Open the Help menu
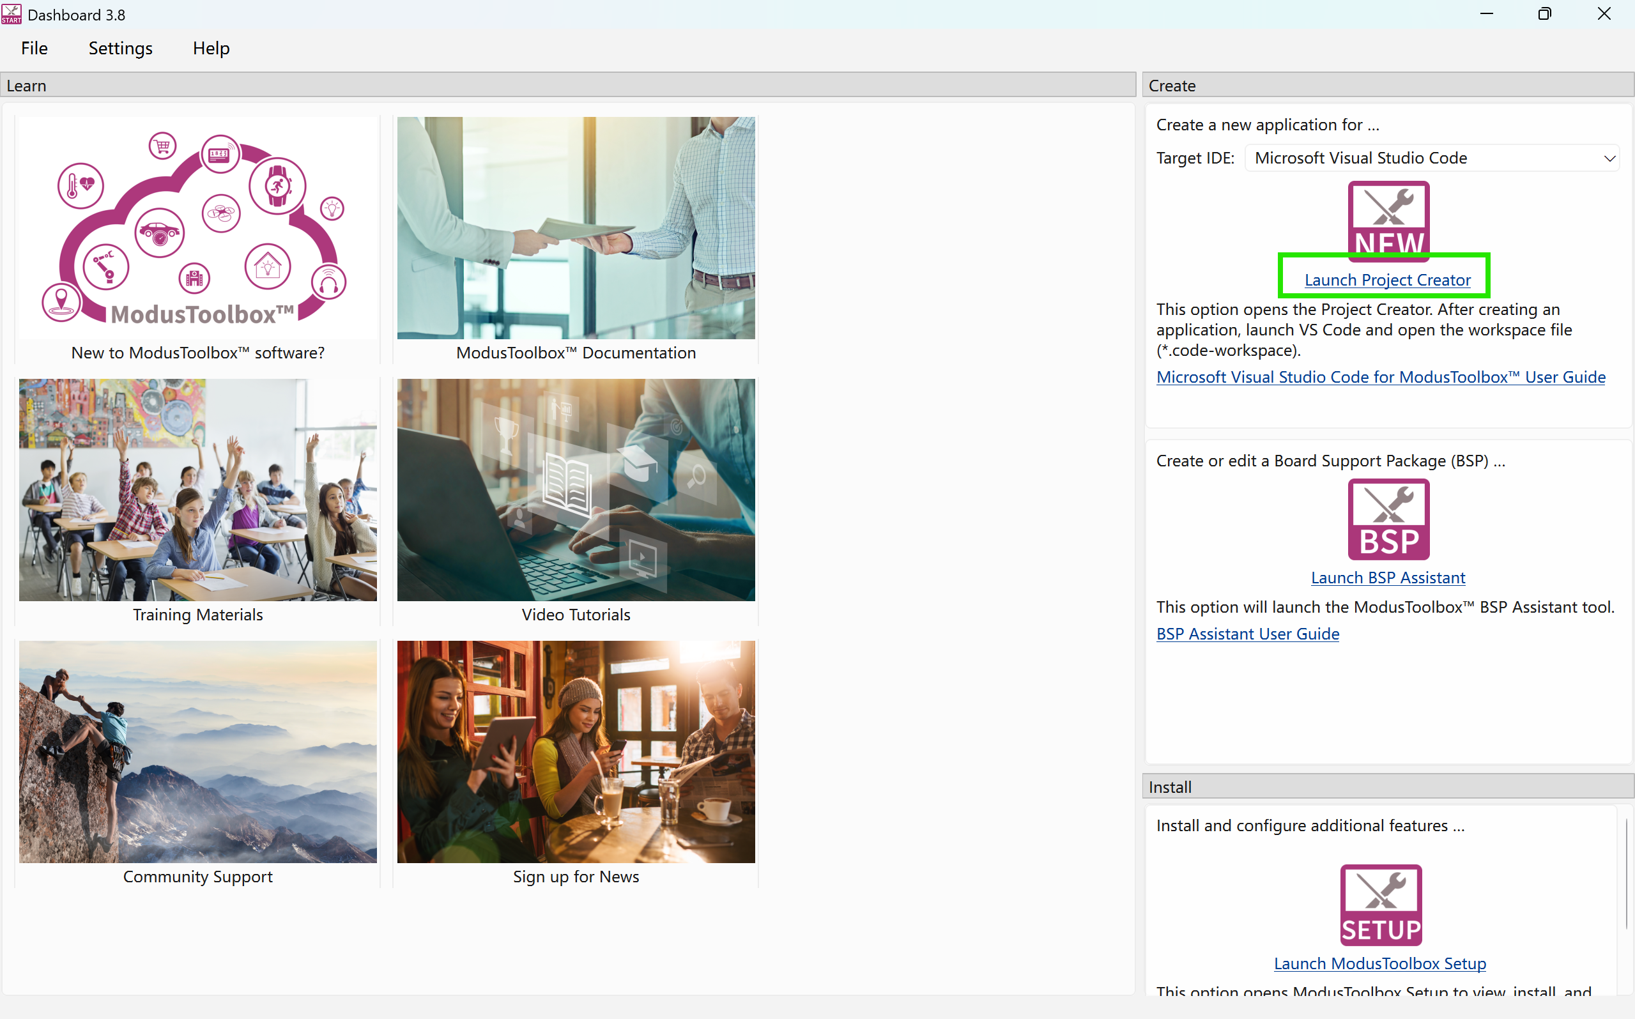Viewport: 1635px width, 1019px height. pos(211,49)
